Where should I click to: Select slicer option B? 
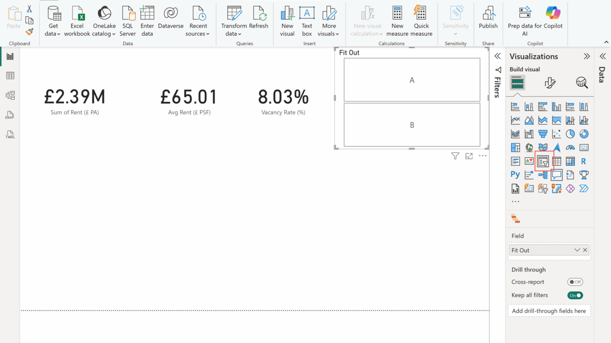412,125
